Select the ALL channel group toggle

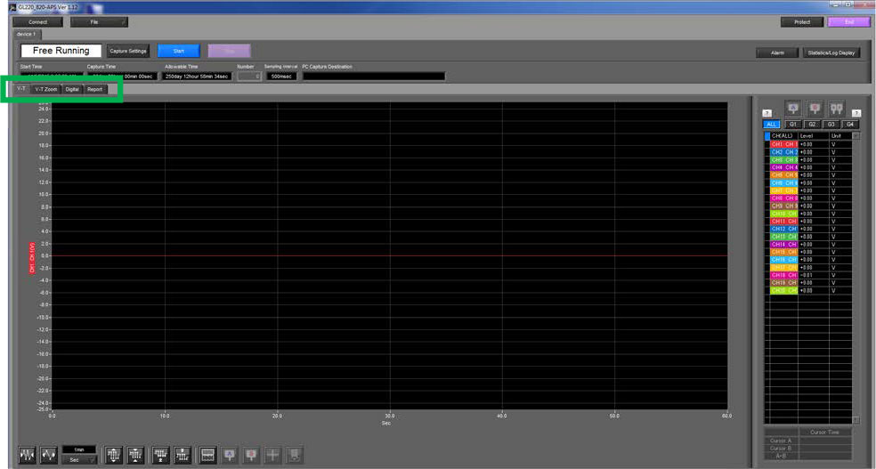pos(771,124)
